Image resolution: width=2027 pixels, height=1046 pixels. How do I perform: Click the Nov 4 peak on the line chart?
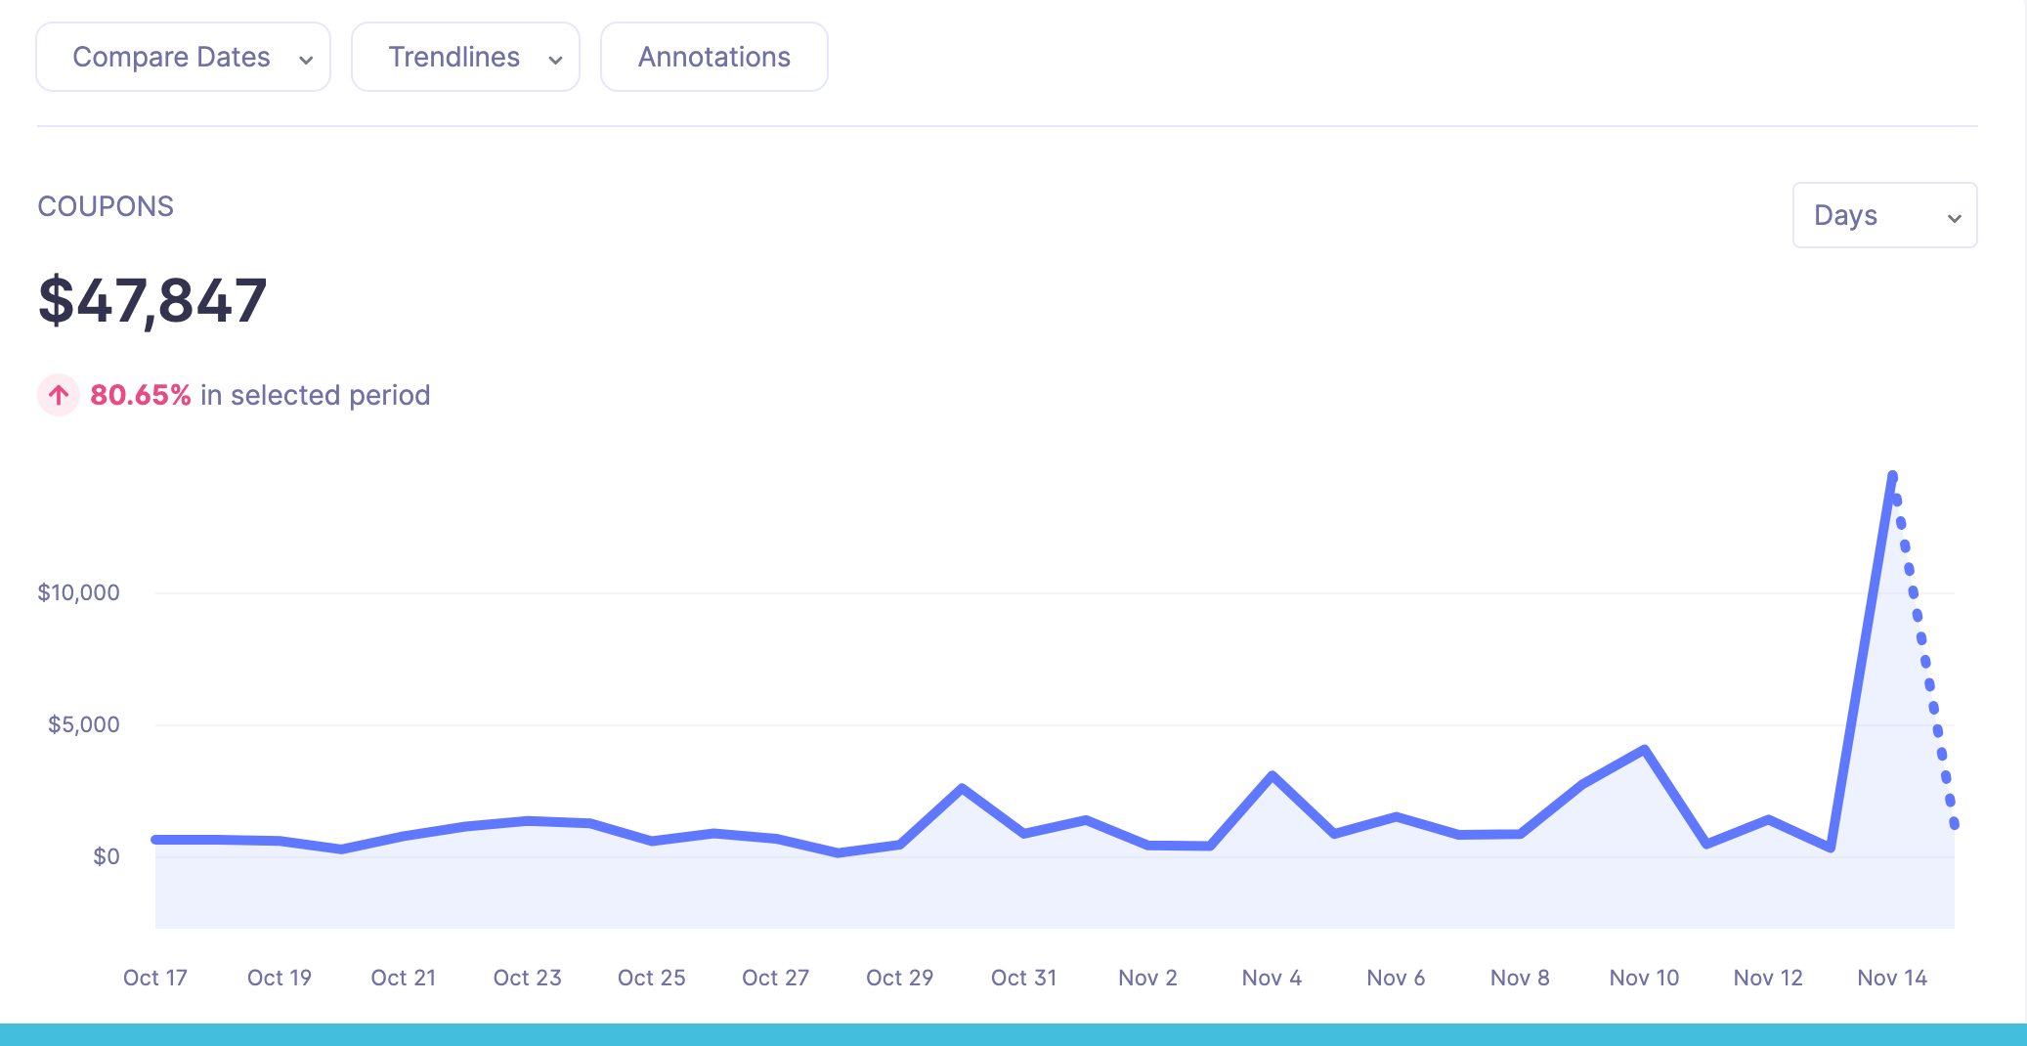coord(1272,775)
